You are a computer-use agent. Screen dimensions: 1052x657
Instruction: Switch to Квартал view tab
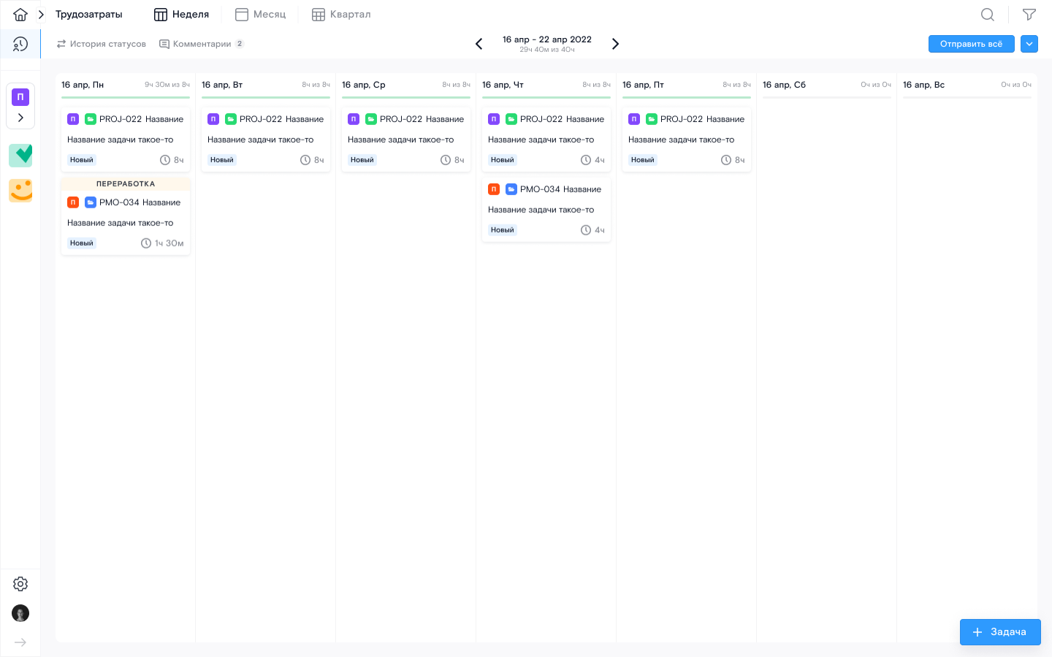pyautogui.click(x=341, y=15)
